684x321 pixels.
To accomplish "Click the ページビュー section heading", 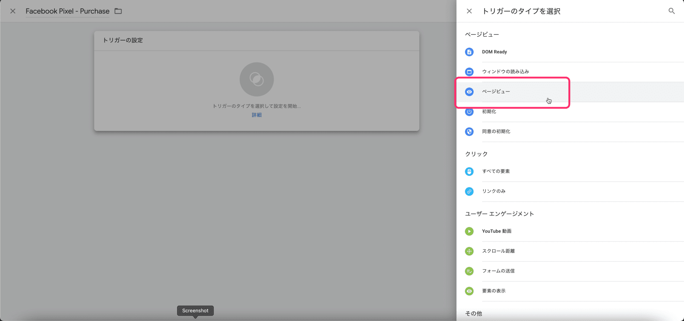I will [x=482, y=35].
